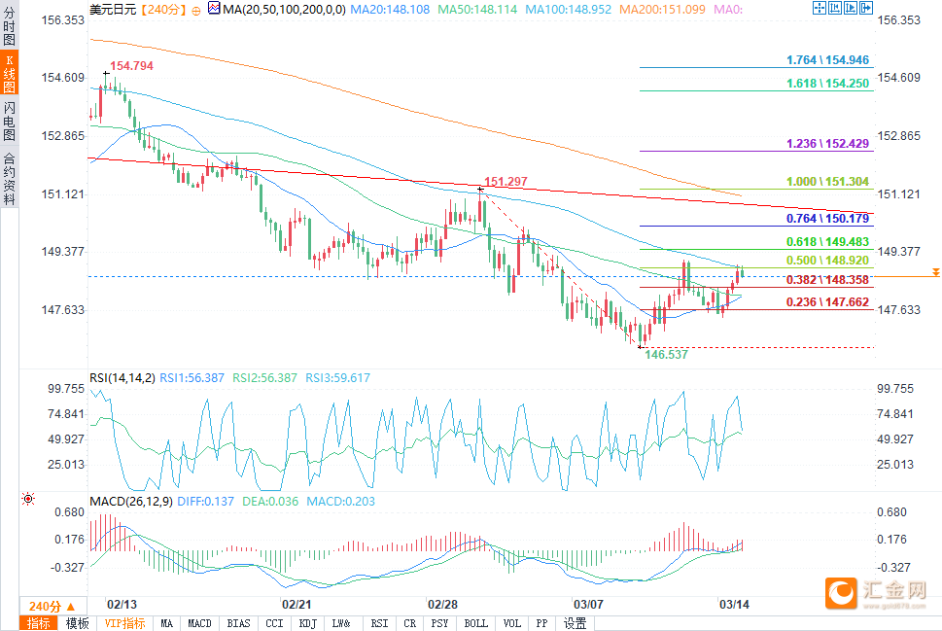Click the 0.236 \ 147.662 Fibonacci level label
The height and width of the screenshot is (631, 942).
point(828,302)
